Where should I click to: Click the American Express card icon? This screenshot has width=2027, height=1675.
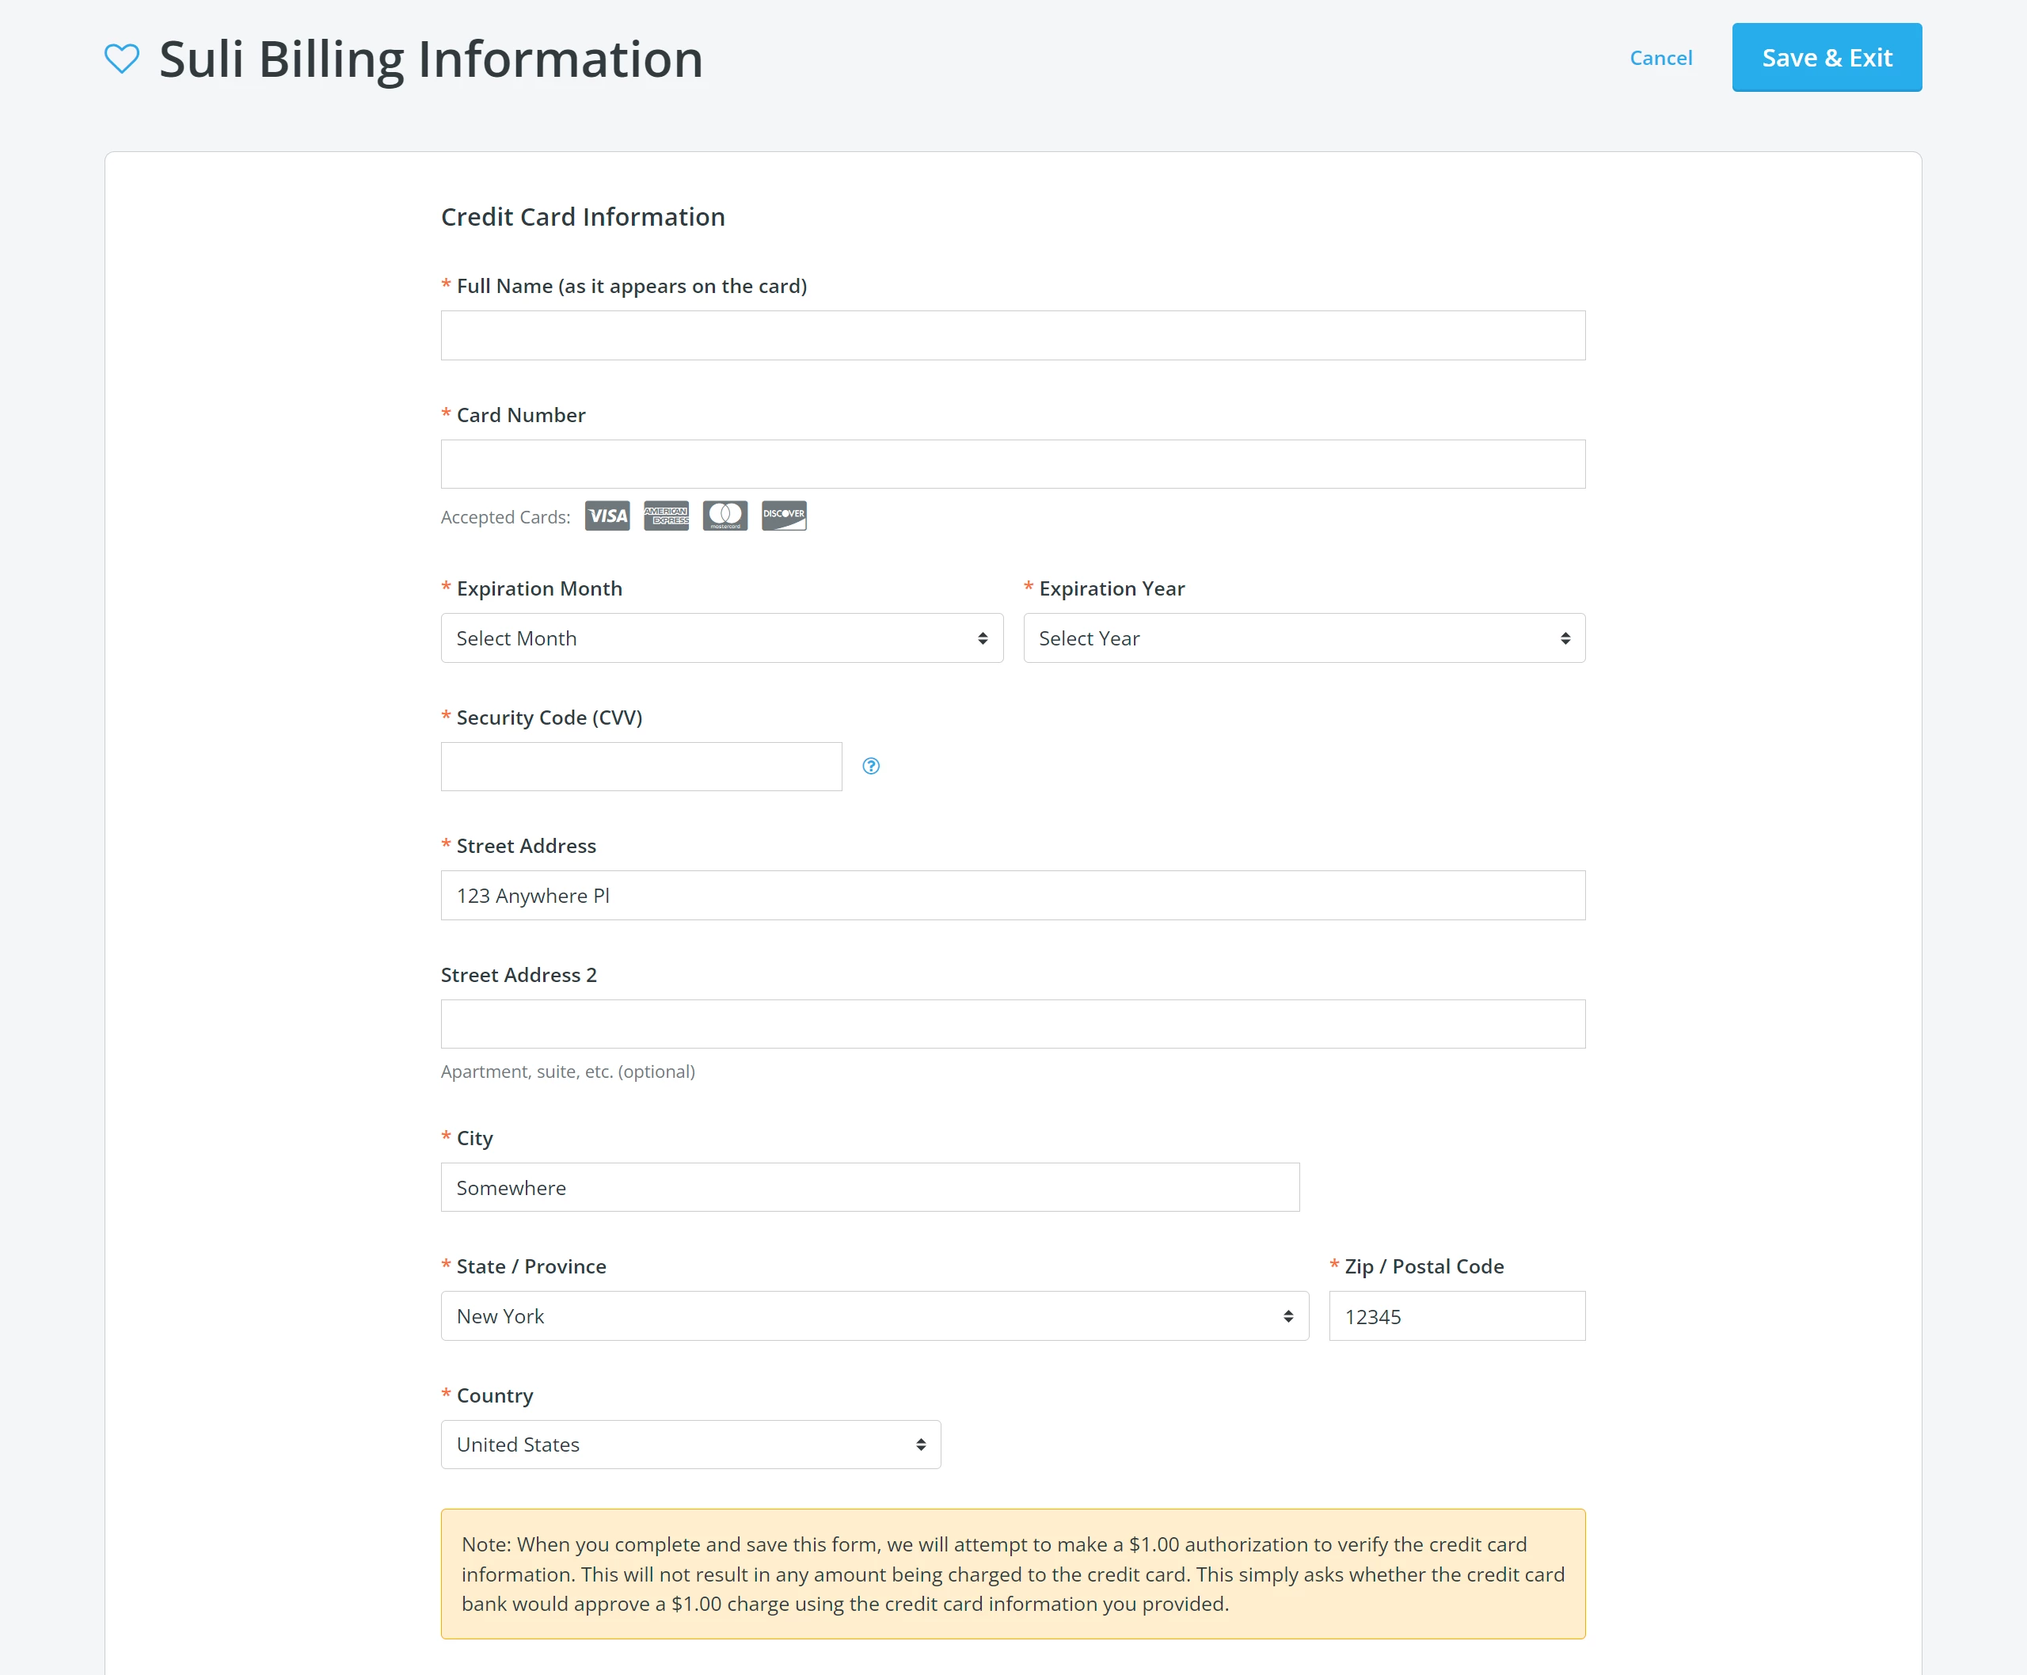click(x=666, y=516)
